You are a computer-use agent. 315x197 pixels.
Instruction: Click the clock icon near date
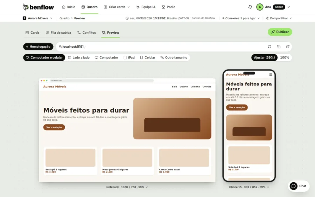tap(127, 18)
